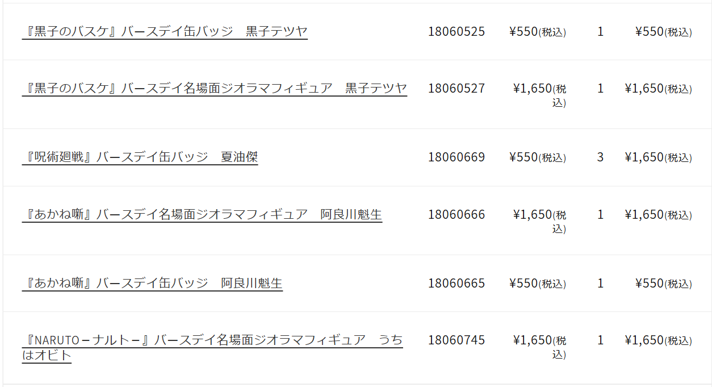Open the NARUTO ジオラマフィギュア うちはオビト link
Screen dimensions: 712x387
[x=212, y=348]
